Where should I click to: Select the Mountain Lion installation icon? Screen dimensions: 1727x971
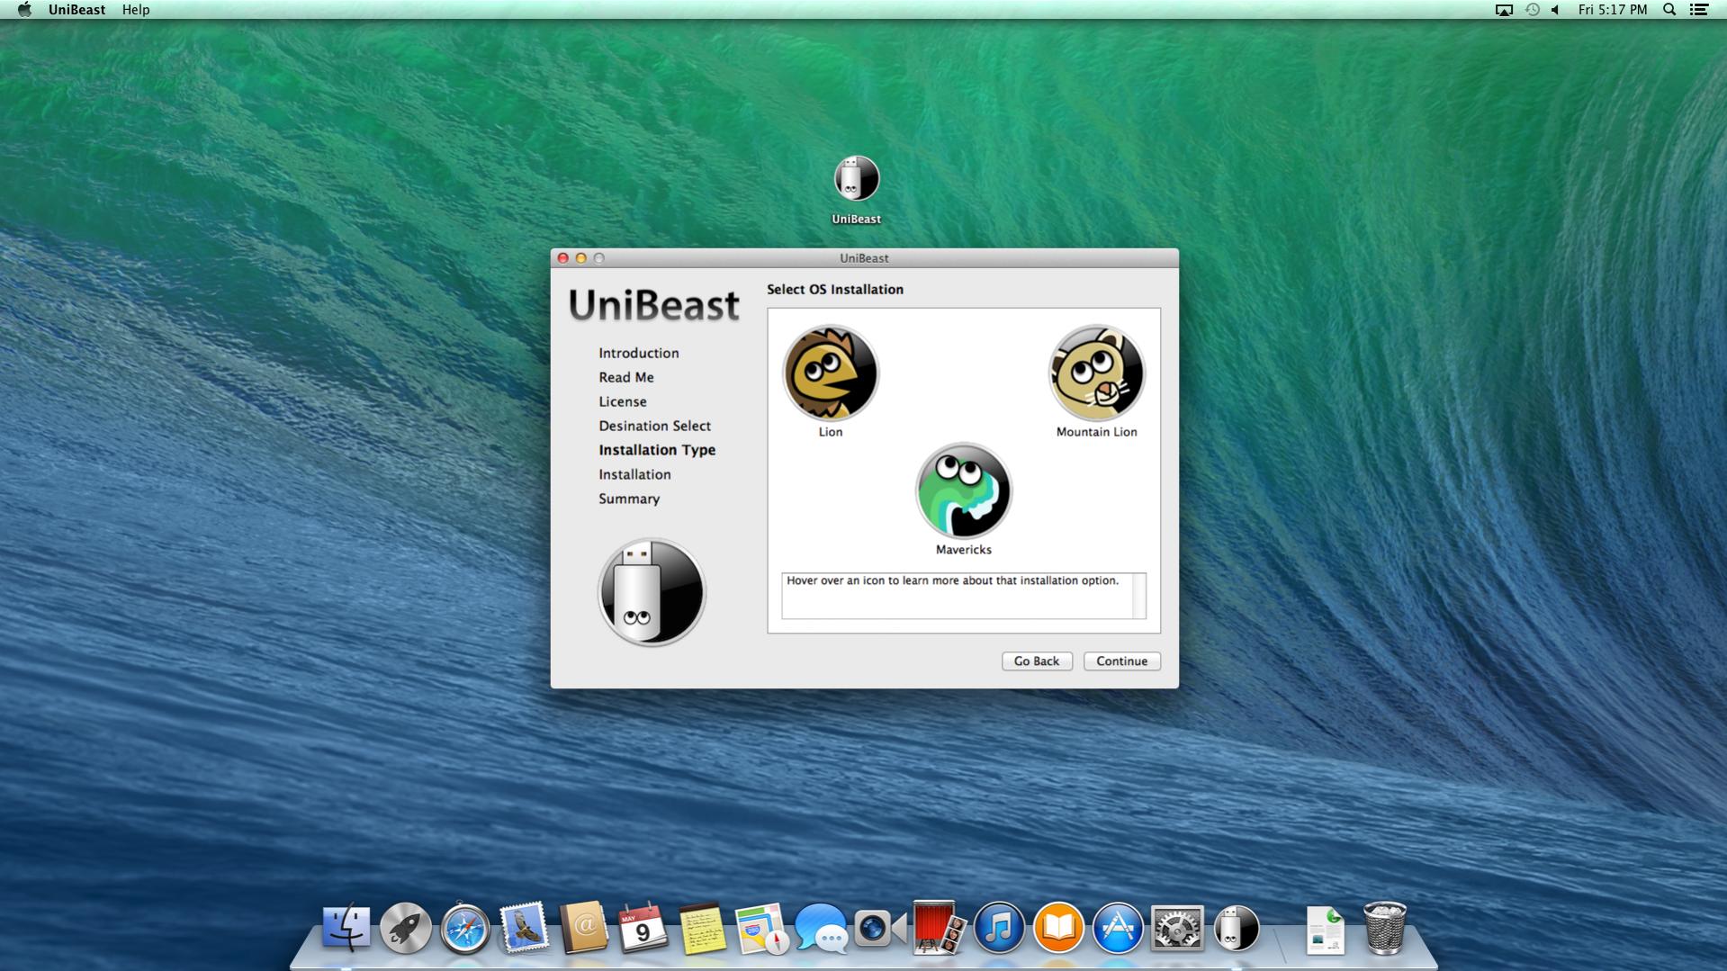pyautogui.click(x=1096, y=373)
